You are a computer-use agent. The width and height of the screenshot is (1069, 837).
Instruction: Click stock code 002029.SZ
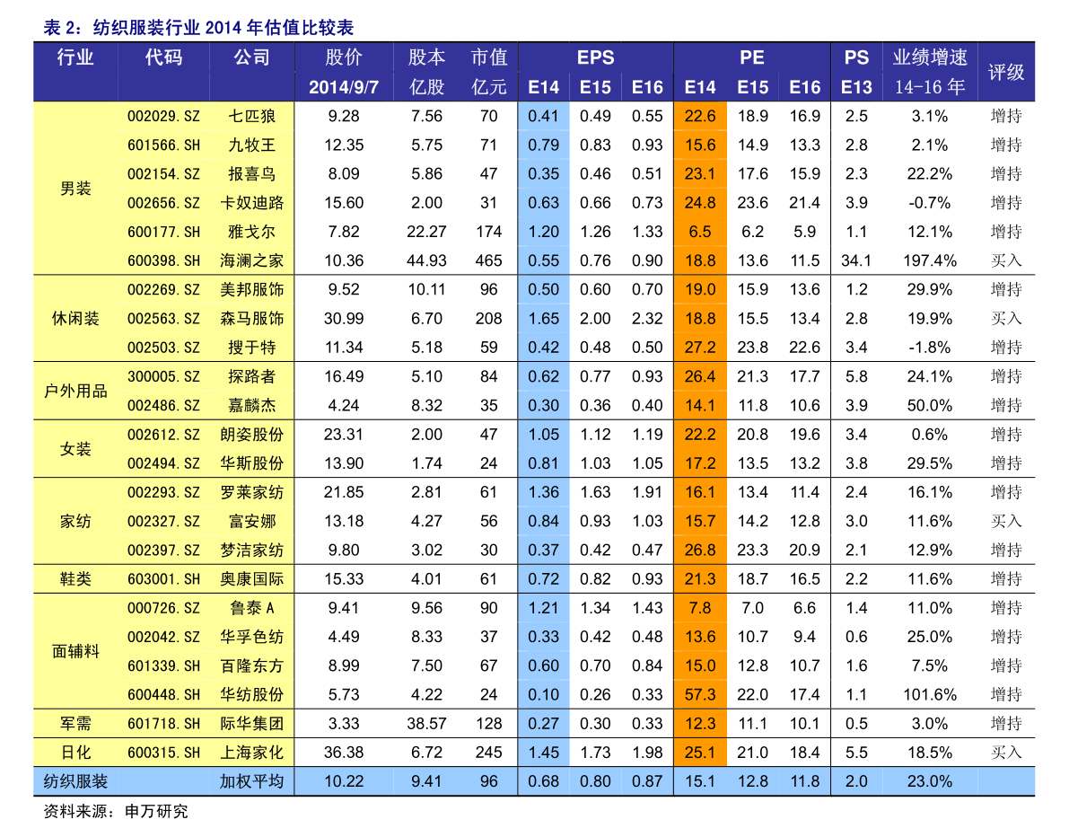click(x=163, y=116)
